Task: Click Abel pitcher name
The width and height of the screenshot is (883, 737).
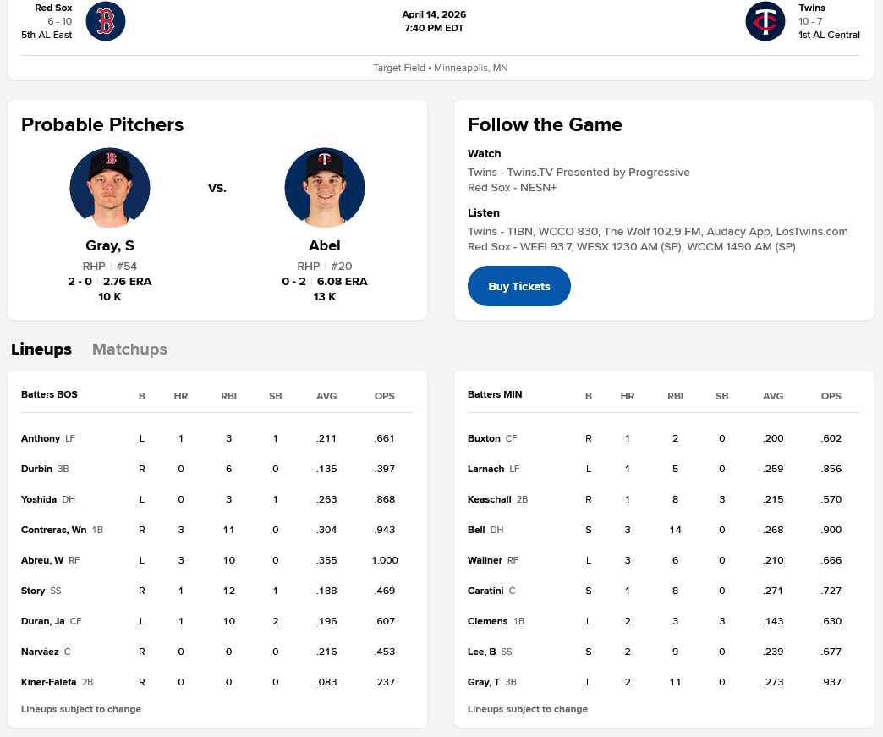Action: click(325, 245)
